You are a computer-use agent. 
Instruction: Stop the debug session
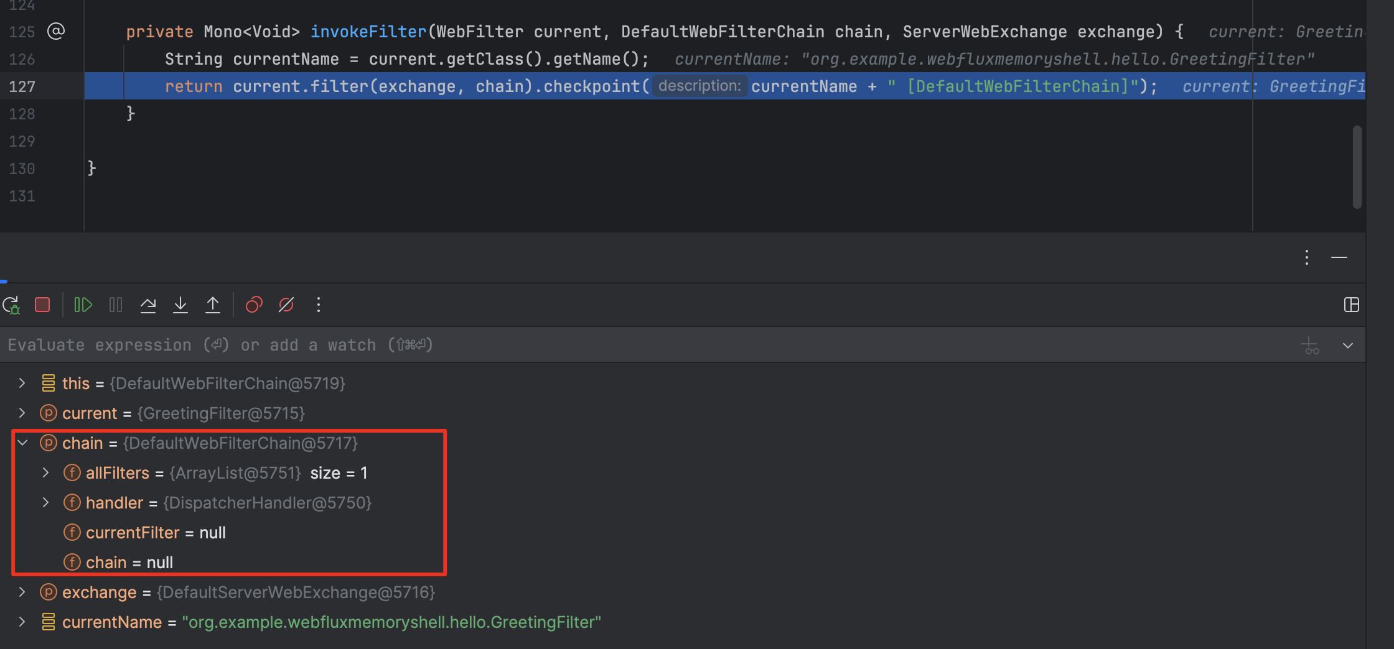point(42,305)
